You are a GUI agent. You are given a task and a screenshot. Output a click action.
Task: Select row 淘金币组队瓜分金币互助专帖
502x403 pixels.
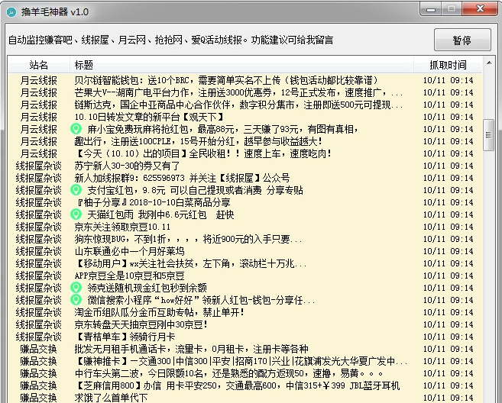tap(245, 312)
